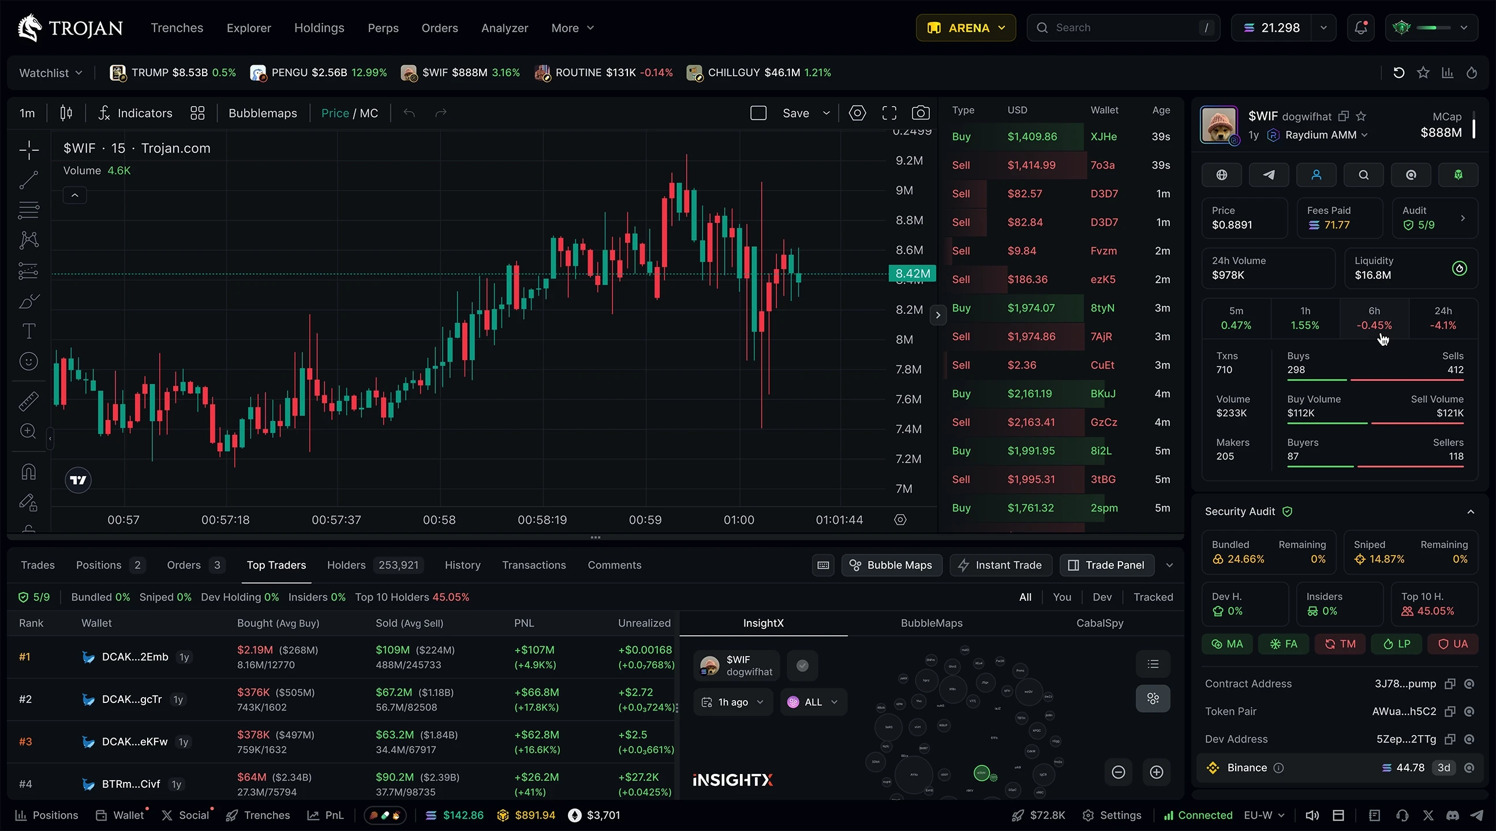Select the text annotation tool
Screen dimensions: 1496x831
pyautogui.click(x=28, y=331)
